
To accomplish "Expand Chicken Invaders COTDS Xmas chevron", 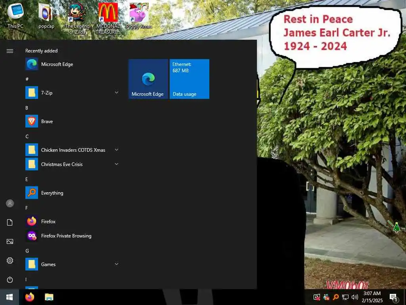I will pyautogui.click(x=117, y=150).
